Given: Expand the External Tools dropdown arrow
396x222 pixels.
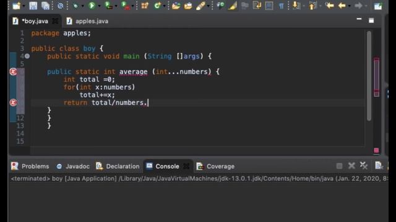Looking at the screenshot, I should tap(132, 6).
